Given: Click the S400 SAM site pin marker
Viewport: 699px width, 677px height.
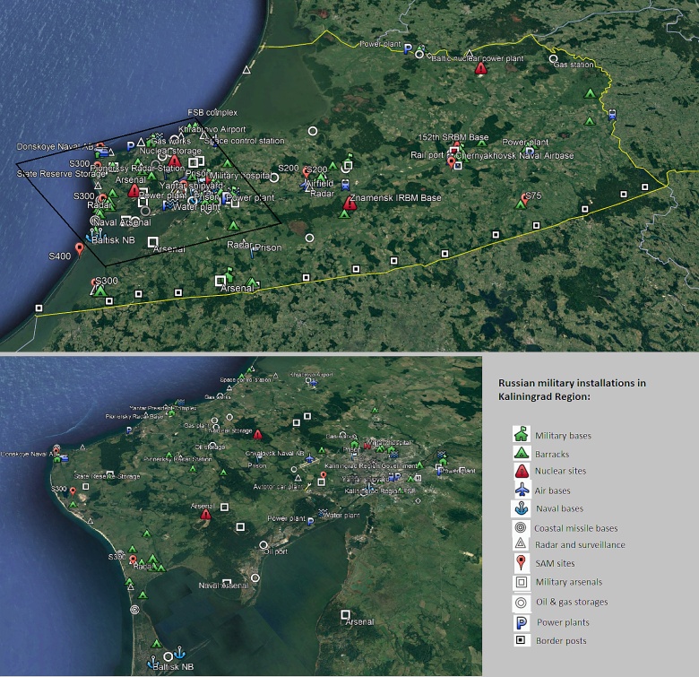Looking at the screenshot, I should [x=80, y=248].
